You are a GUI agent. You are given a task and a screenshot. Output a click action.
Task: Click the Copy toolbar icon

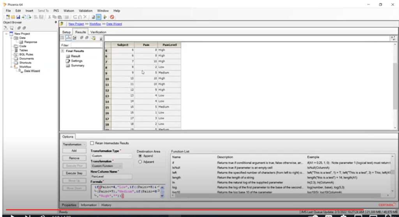55,17
